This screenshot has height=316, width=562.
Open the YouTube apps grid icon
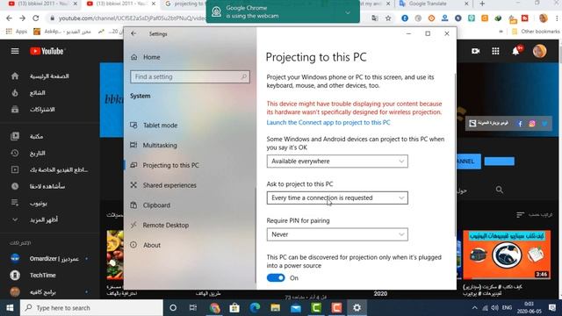click(x=495, y=51)
